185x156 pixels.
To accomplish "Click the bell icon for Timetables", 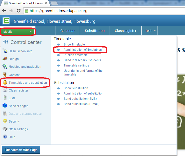I will (x=5, y=82).
